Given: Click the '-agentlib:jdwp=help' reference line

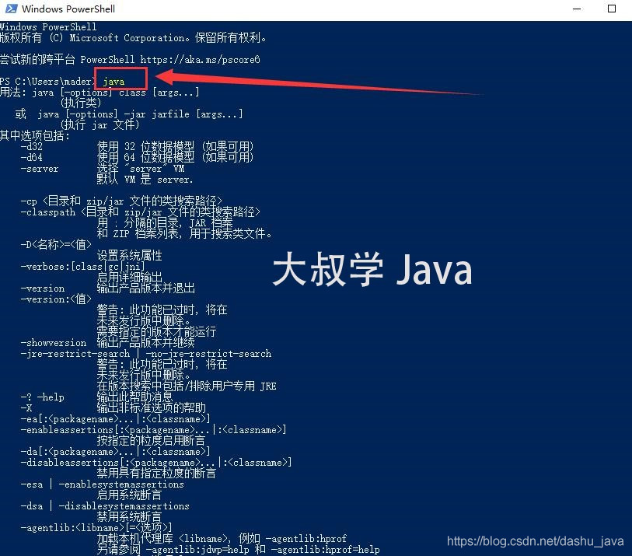Looking at the screenshot, I should tap(238, 550).
